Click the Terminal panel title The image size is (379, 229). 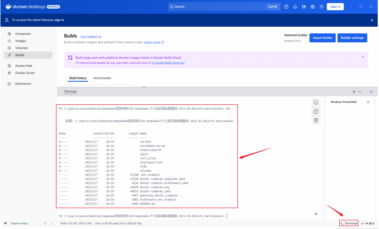click(70, 91)
